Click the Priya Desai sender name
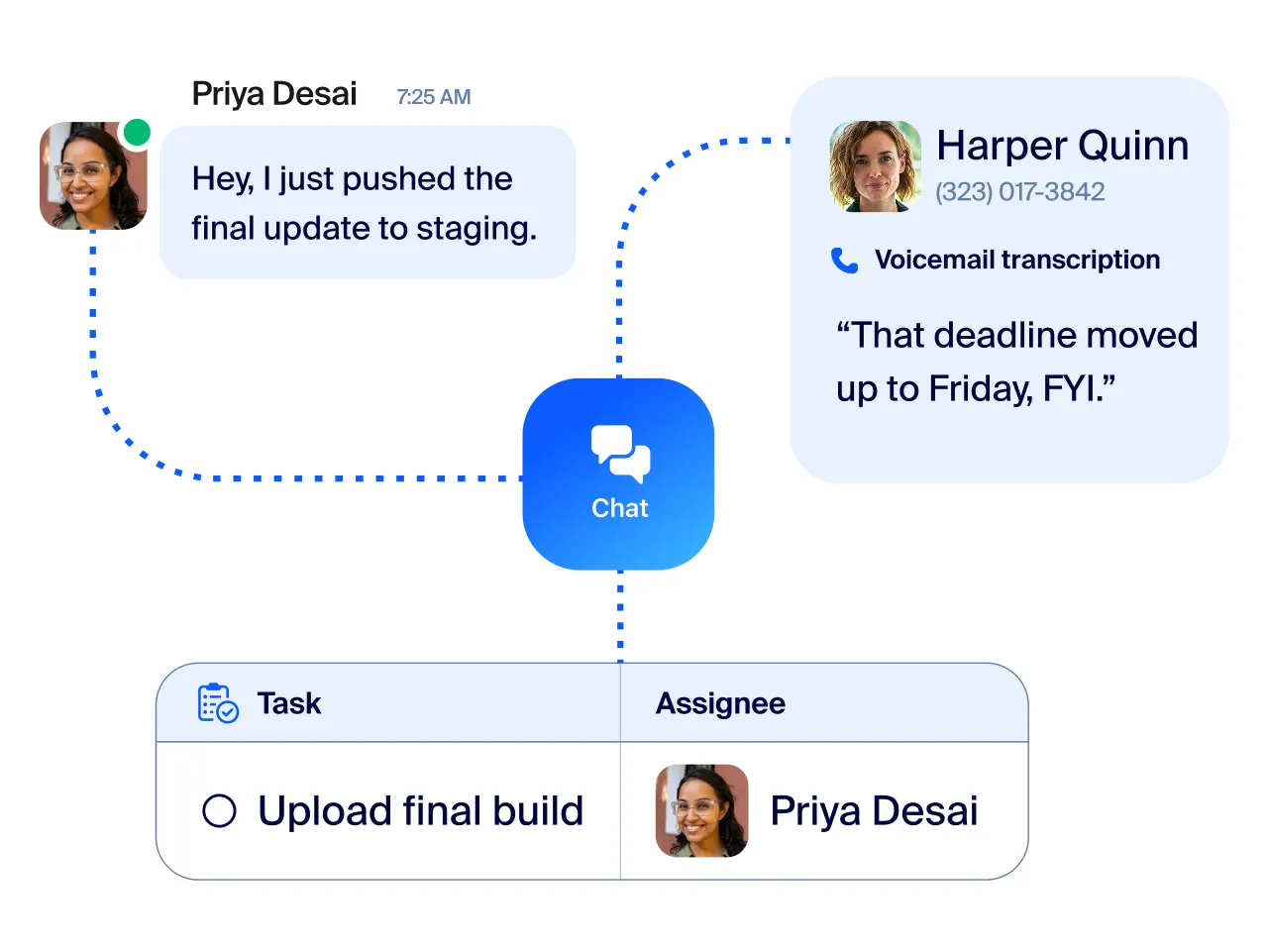Image resolution: width=1268 pixels, height=951 pixels. tap(274, 94)
